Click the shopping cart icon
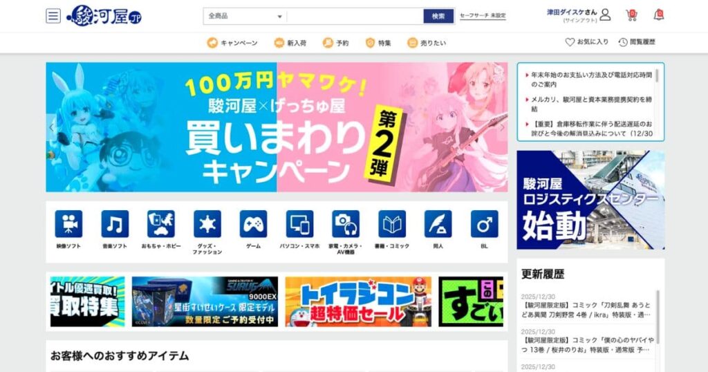 click(631, 15)
